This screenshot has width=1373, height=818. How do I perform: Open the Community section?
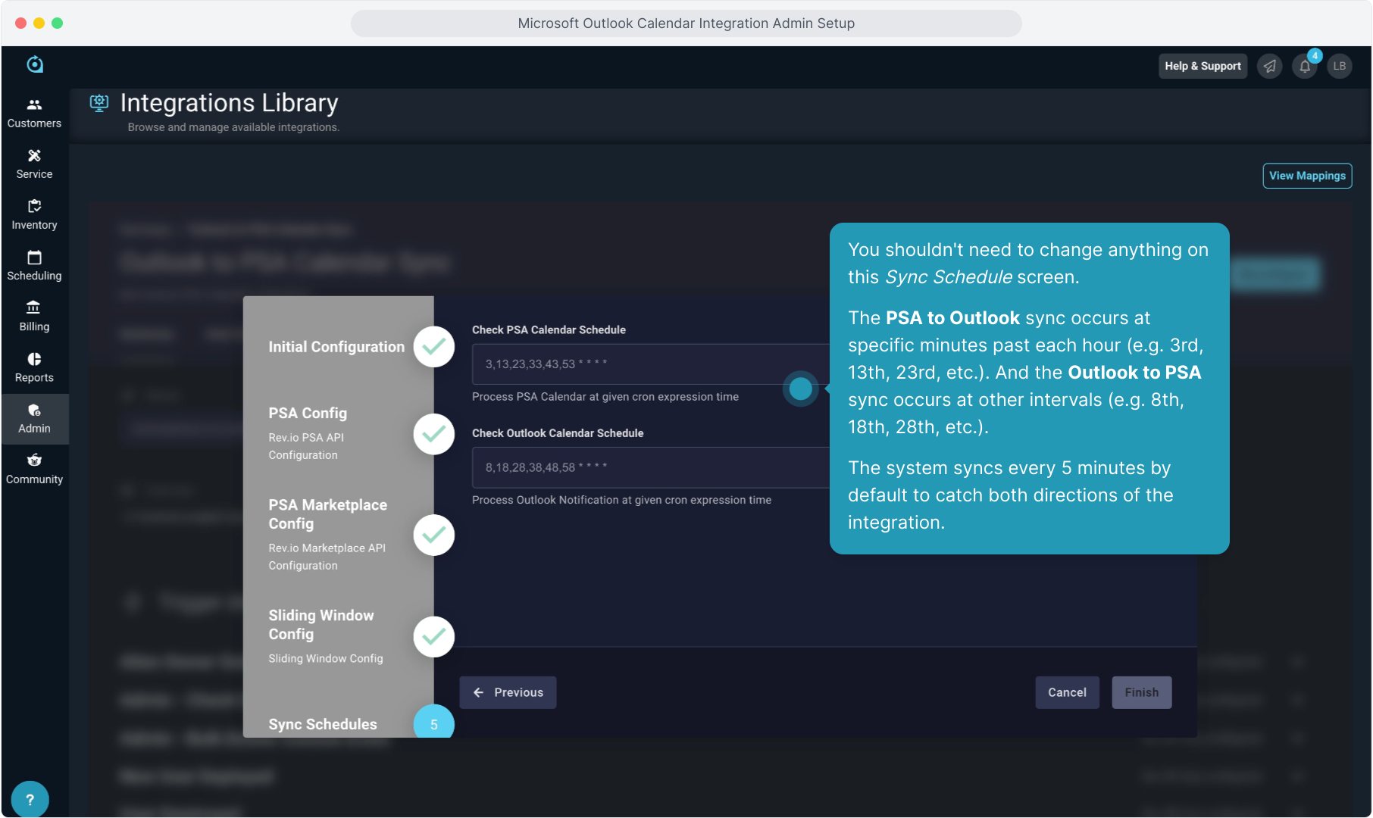34,469
